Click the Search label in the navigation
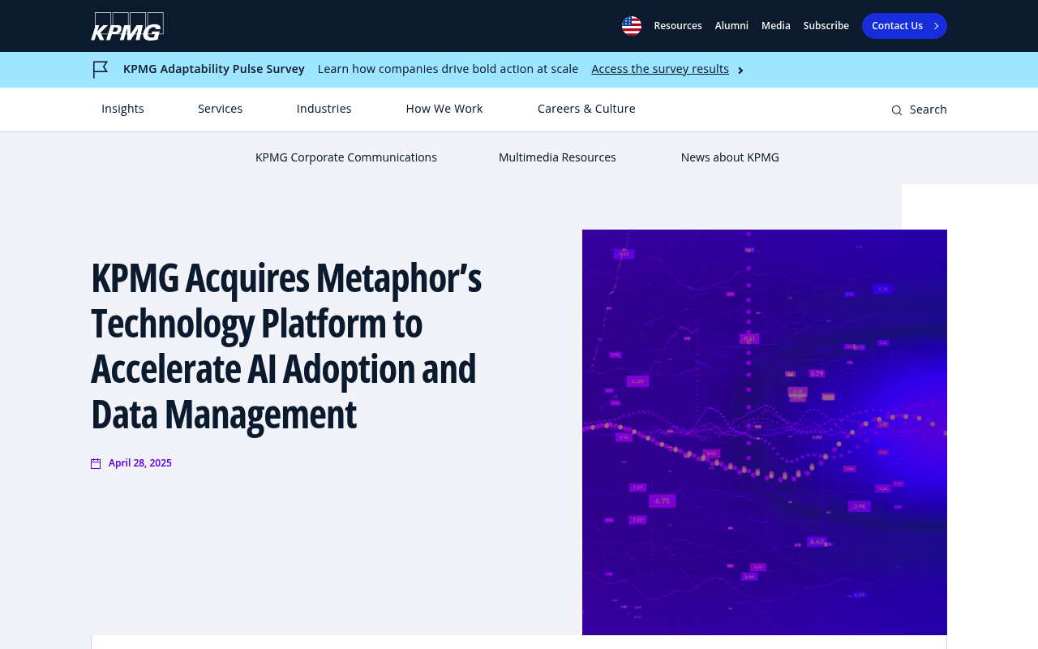The width and height of the screenshot is (1038, 649). pyautogui.click(x=929, y=110)
